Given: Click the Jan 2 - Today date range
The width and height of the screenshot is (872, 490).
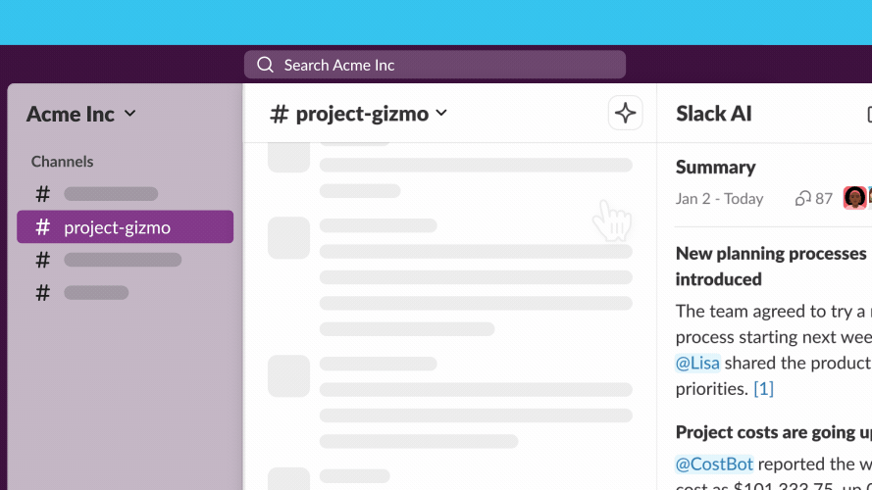Looking at the screenshot, I should click(719, 199).
